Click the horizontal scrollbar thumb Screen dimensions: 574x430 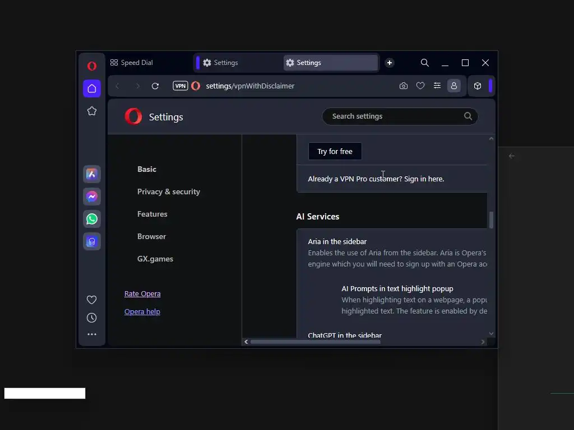click(315, 342)
